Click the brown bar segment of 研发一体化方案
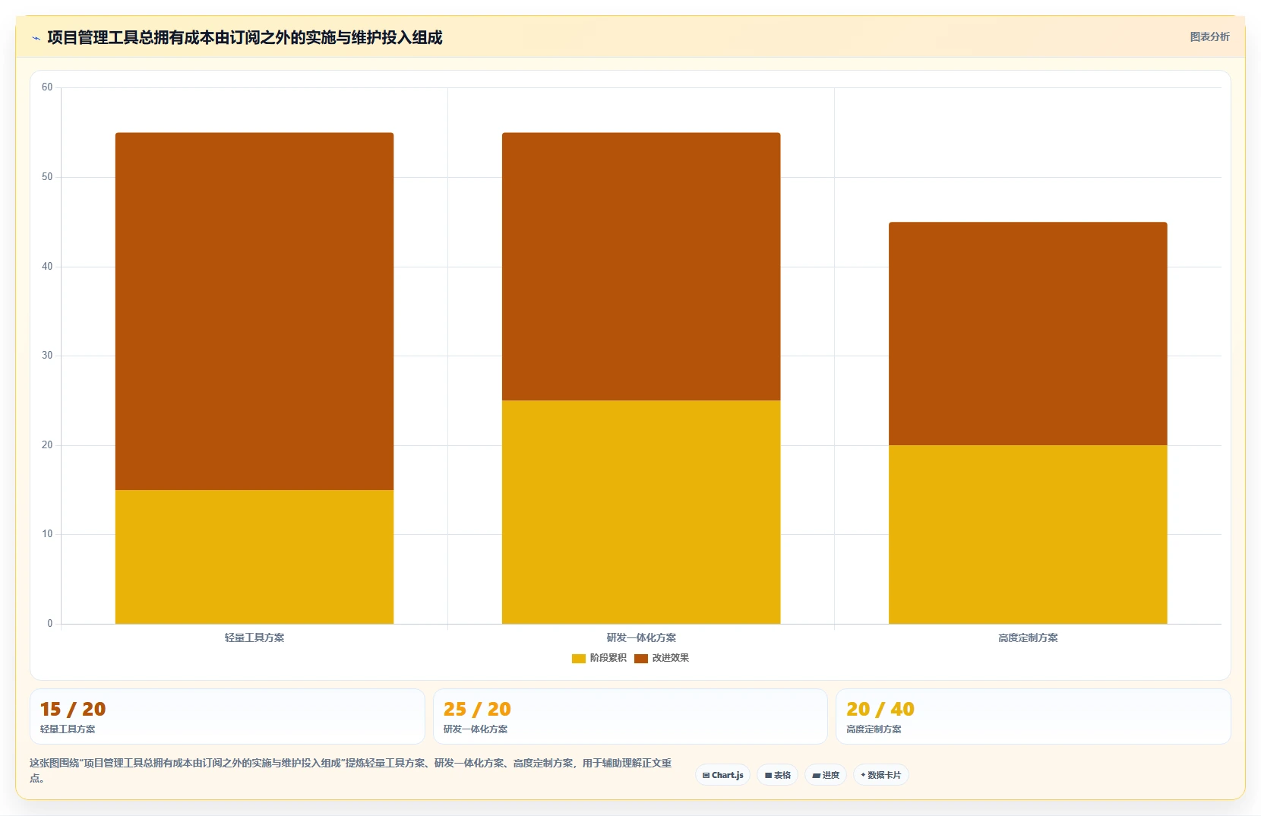Screen dimensions: 1261x816 click(x=641, y=267)
